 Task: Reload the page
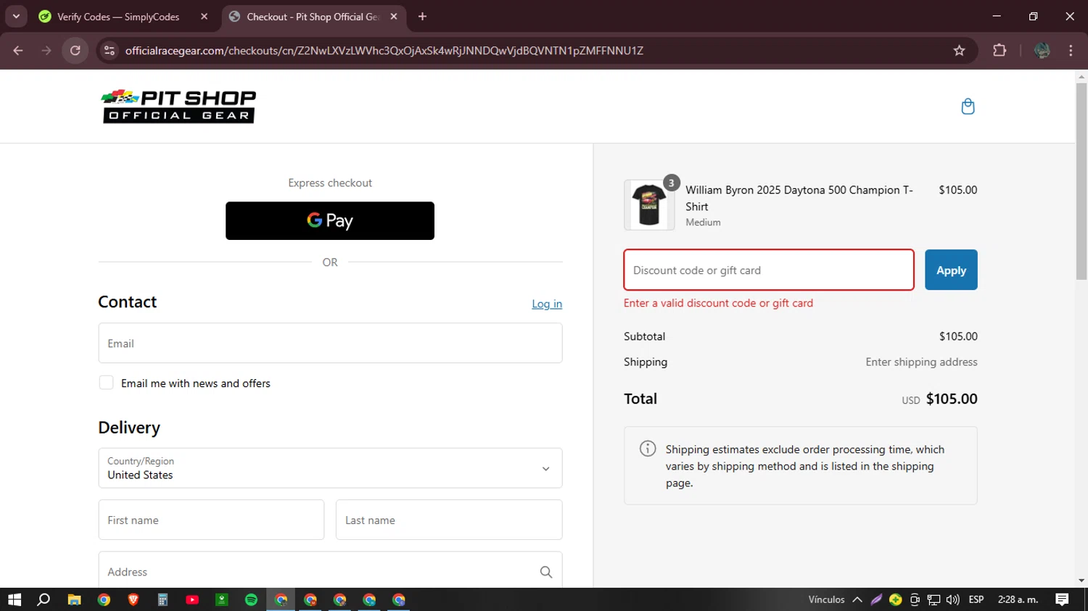[x=75, y=50]
